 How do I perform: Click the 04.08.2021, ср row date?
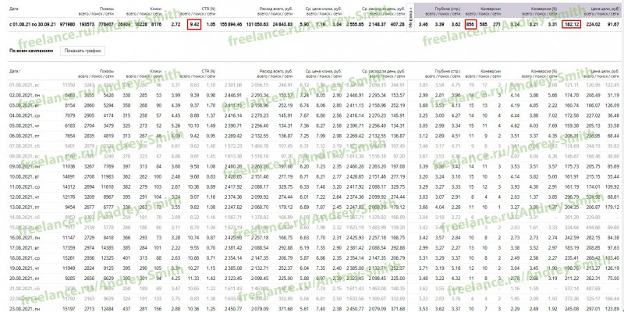[x=23, y=115]
